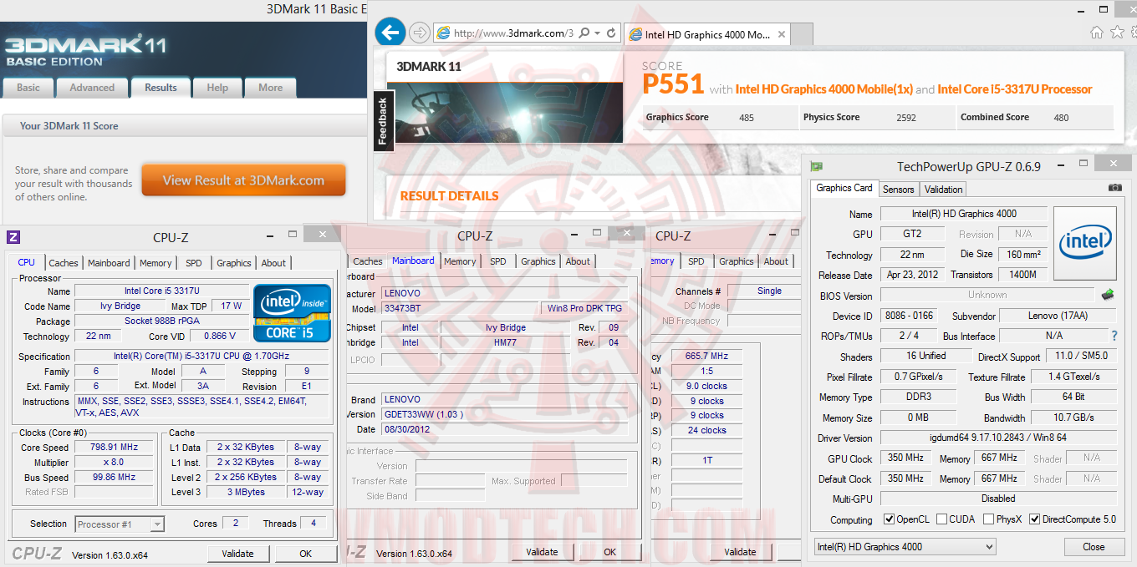The image size is (1137, 567).
Task: Switch to the Sensors tab in GPU-Z
Action: pos(898,190)
